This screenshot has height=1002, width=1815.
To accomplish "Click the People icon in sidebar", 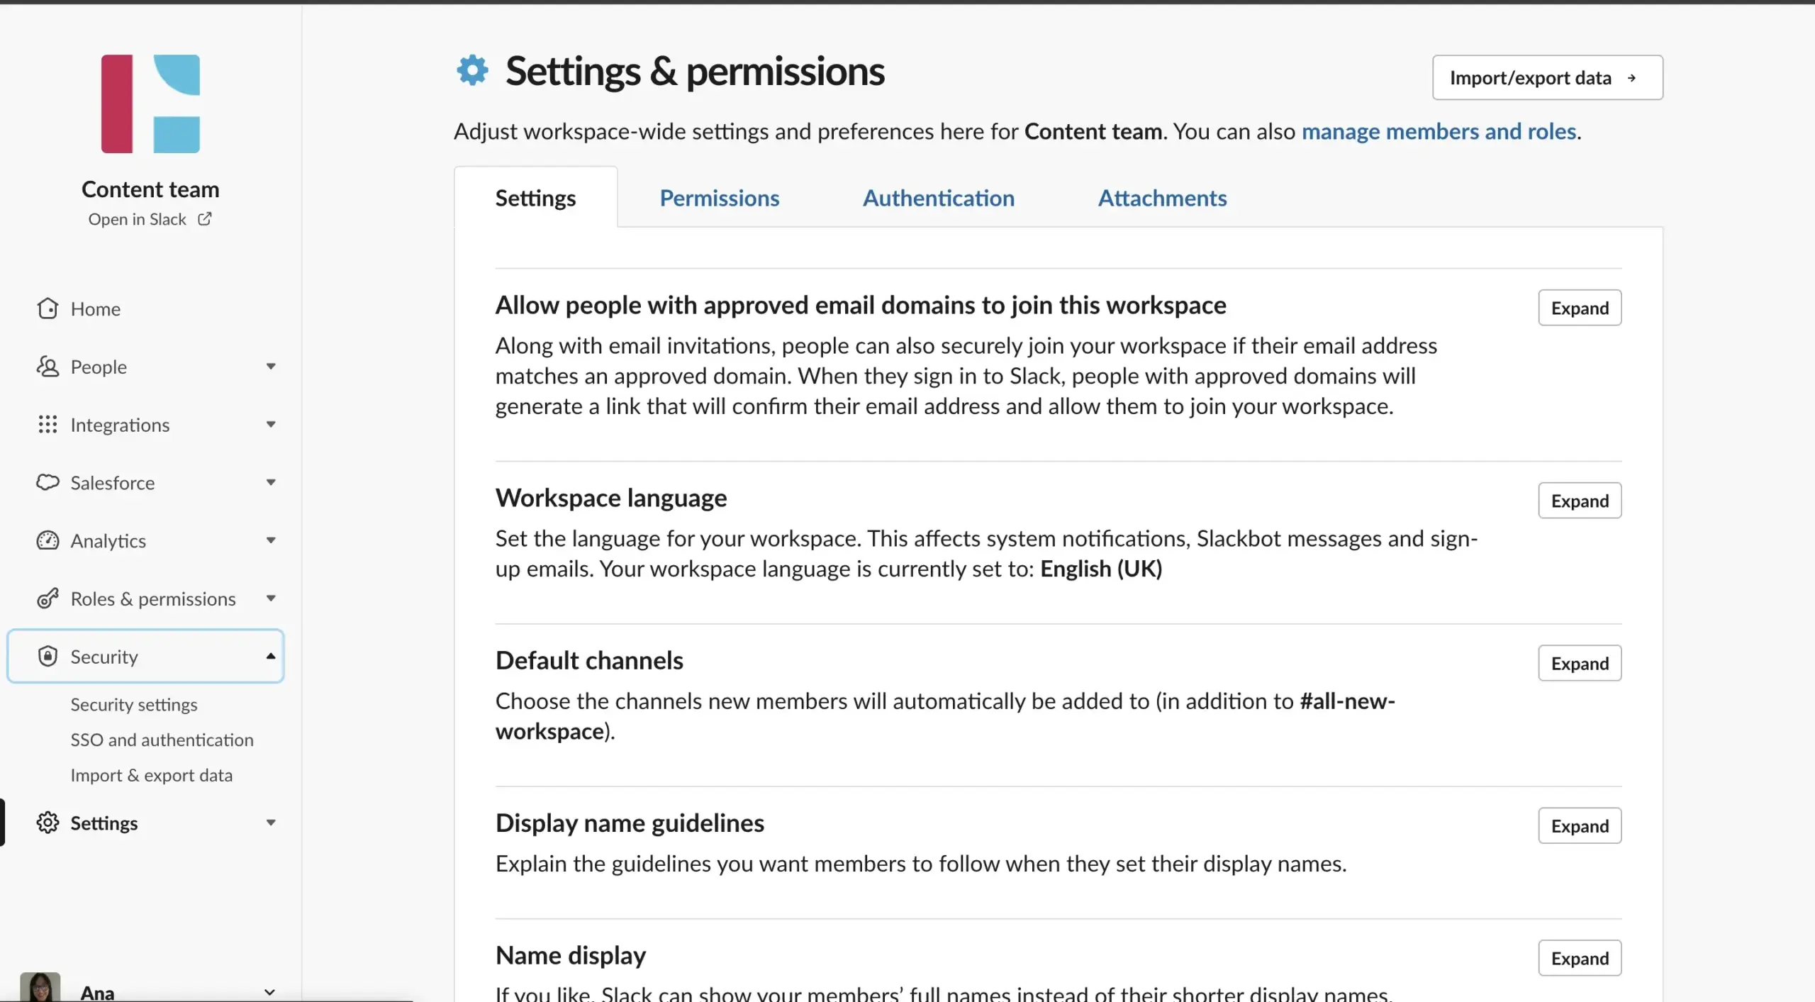I will pos(48,367).
